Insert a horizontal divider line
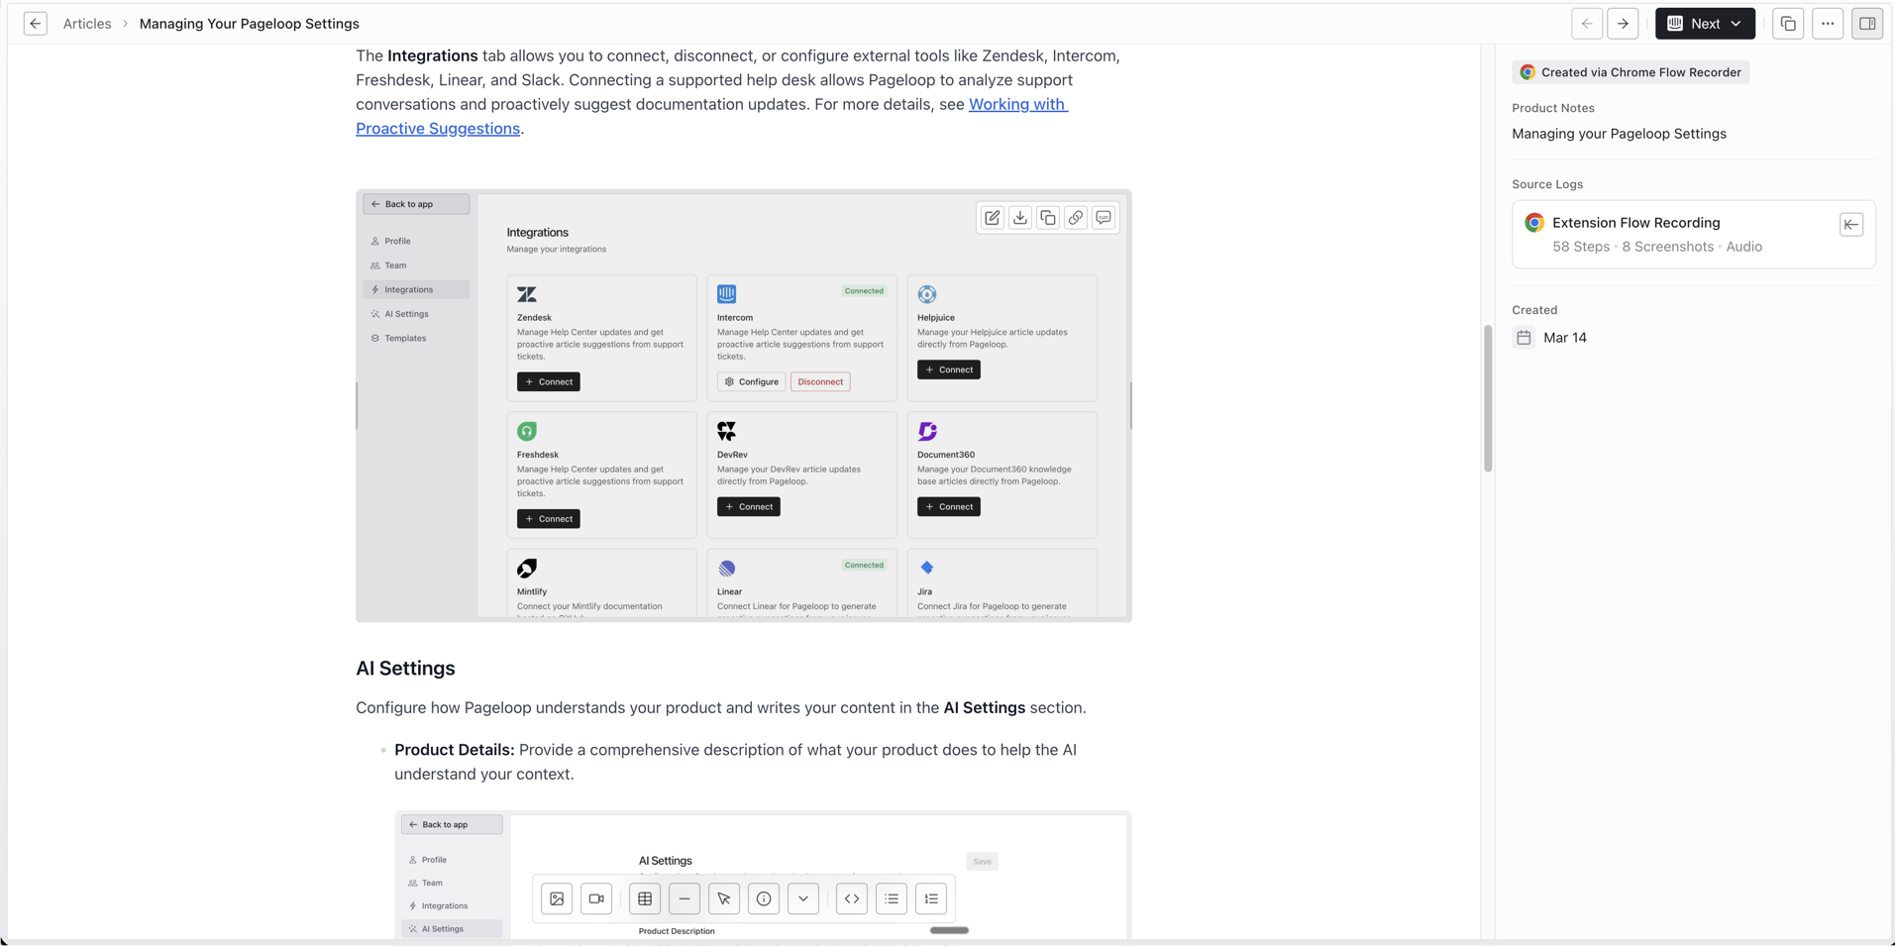The image size is (1895, 946). (x=684, y=898)
